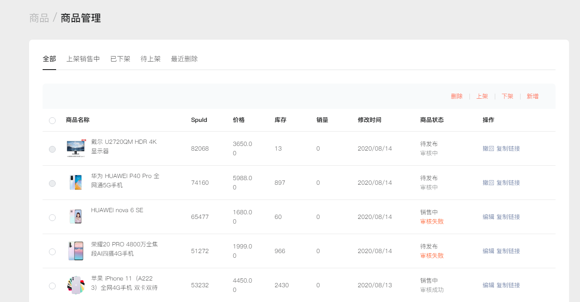Viewport: 580px width, 302px height.
Task: Click 编辑 for 苹果 iPhone 11
Action: coord(488,285)
